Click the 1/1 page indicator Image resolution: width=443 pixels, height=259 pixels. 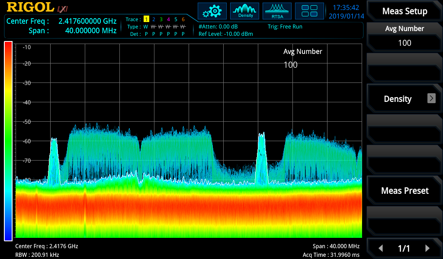click(x=404, y=248)
